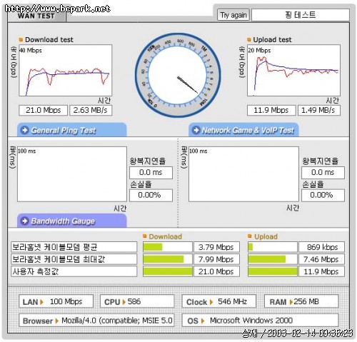
Task: Click the speedometer dial gauge
Action: (x=178, y=75)
